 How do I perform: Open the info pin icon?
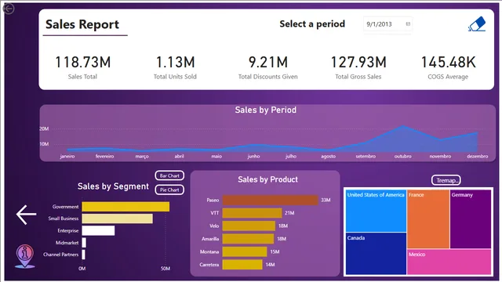(x=24, y=256)
